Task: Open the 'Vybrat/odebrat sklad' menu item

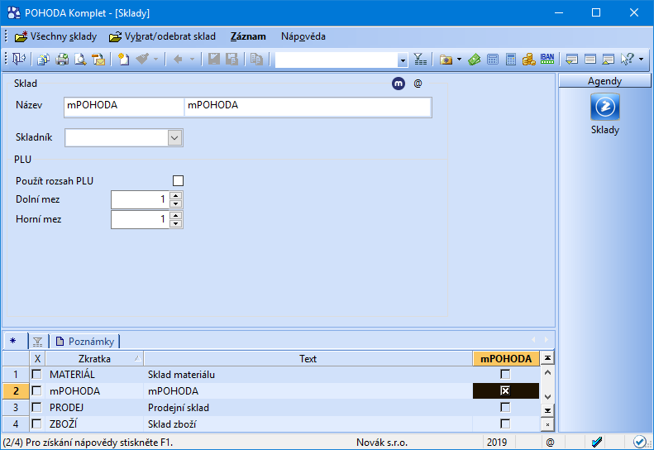Action: click(x=162, y=36)
